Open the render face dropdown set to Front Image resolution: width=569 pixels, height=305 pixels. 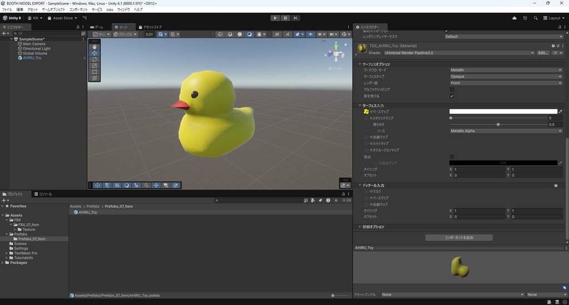506,83
